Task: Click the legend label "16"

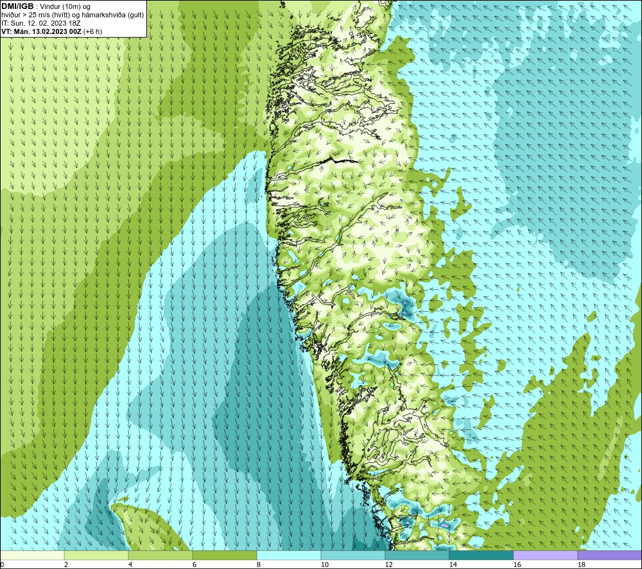Action: 517,565
